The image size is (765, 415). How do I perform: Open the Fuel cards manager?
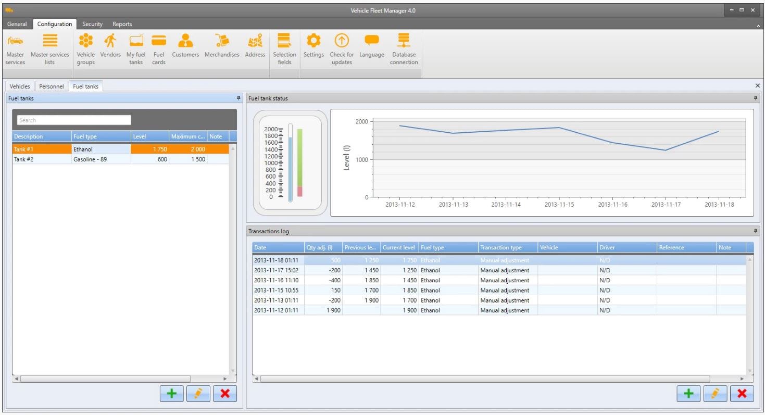pos(159,49)
